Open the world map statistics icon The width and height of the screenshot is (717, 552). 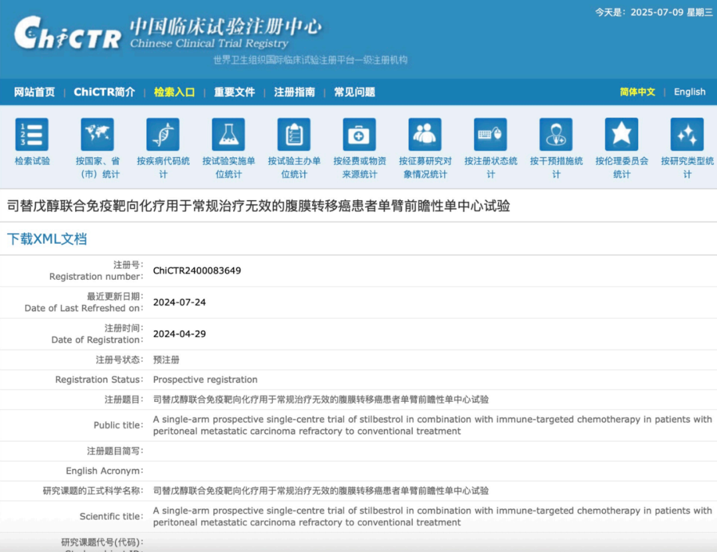[98, 134]
